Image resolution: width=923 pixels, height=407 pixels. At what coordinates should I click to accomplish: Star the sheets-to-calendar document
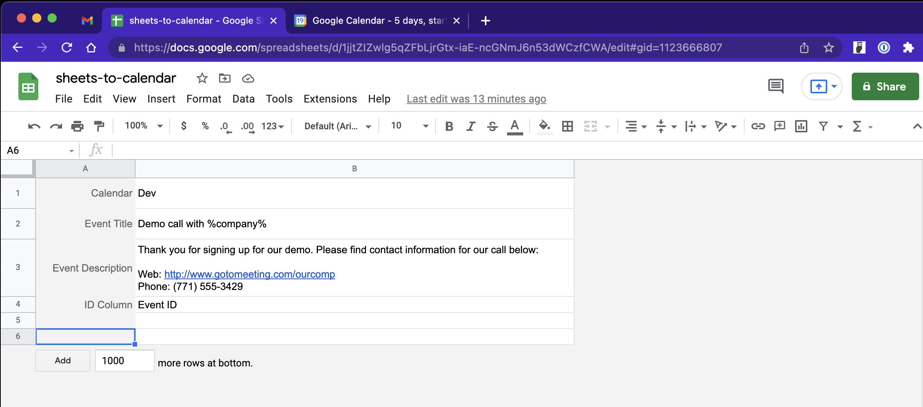click(x=202, y=78)
